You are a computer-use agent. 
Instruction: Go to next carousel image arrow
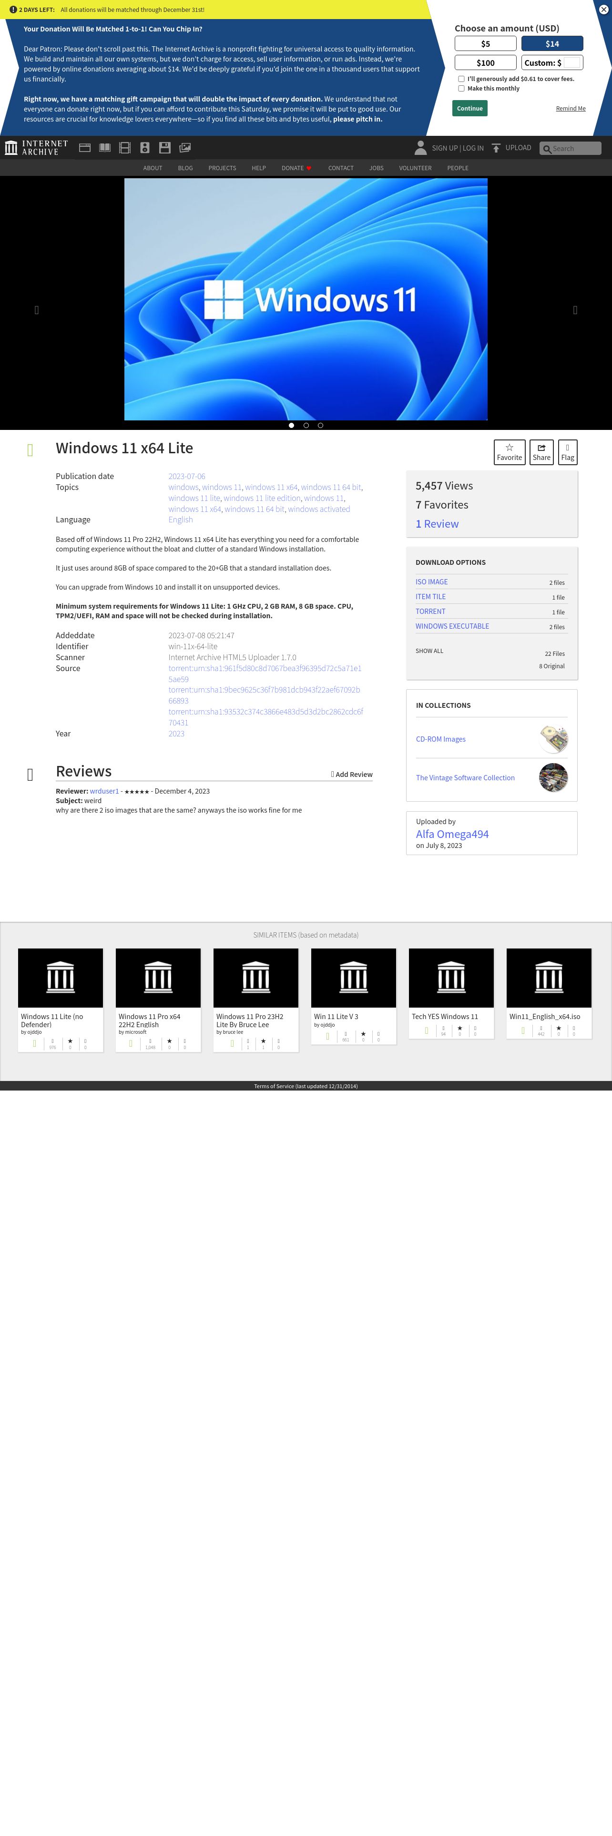(x=575, y=309)
